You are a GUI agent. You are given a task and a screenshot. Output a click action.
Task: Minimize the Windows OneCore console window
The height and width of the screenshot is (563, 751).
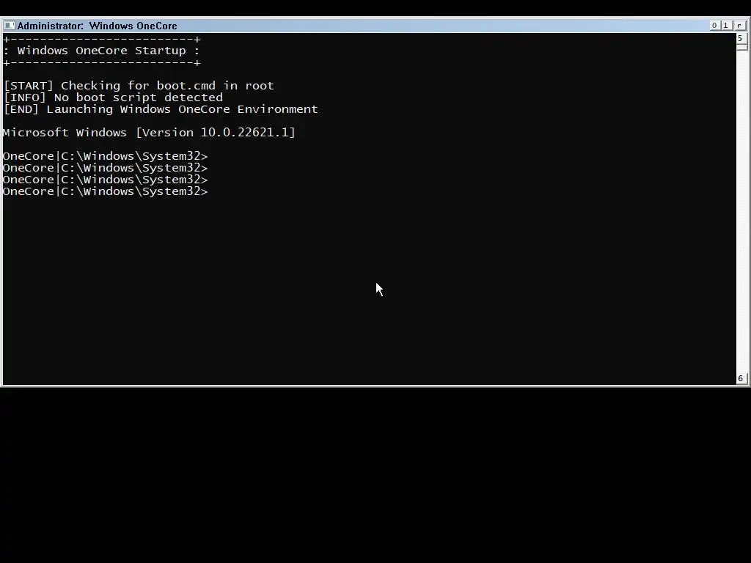(714, 26)
